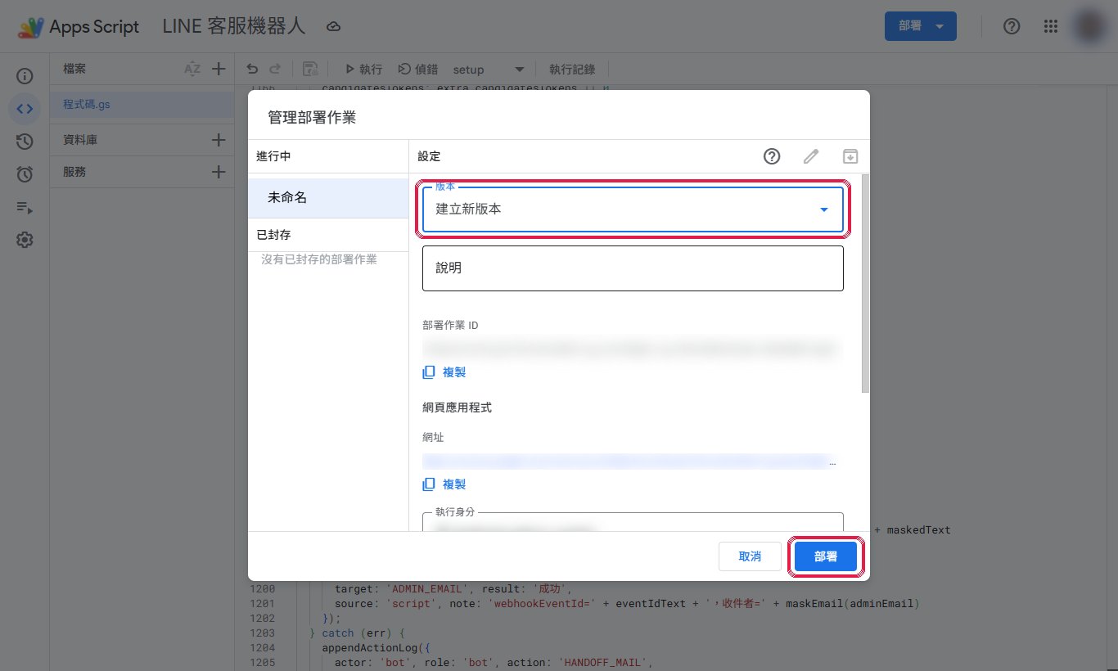Open the function selector dropdown showing setup

pyautogui.click(x=489, y=70)
